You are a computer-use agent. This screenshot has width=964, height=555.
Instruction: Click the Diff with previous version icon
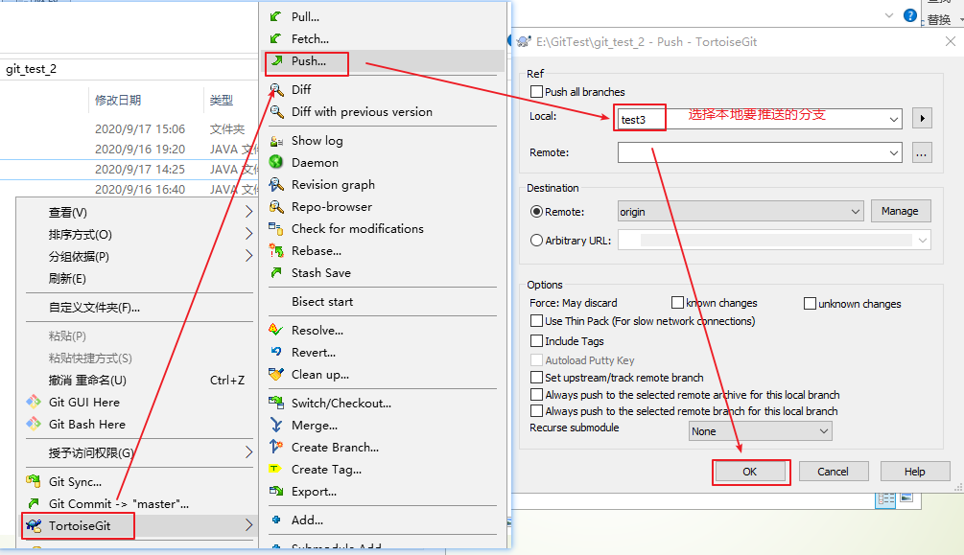coord(276,112)
